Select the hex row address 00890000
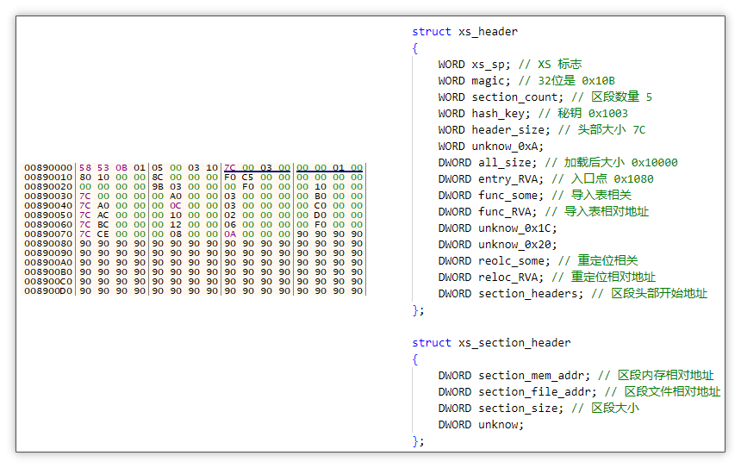This screenshot has width=741, height=468. 48,168
